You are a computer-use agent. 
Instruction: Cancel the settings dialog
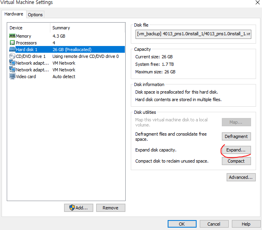(214, 224)
